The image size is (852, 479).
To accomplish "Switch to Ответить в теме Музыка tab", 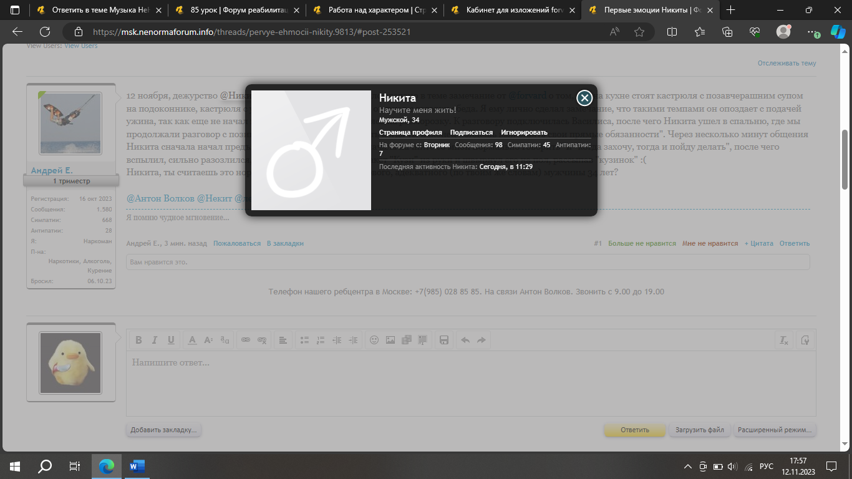I will [100, 10].
